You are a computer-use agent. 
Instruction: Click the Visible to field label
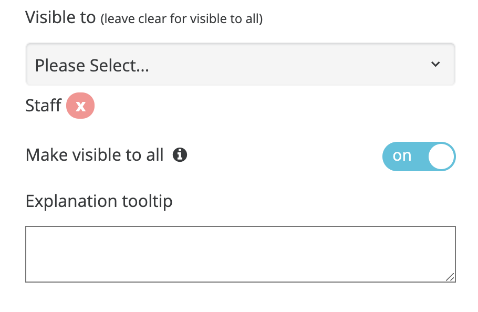(x=60, y=17)
